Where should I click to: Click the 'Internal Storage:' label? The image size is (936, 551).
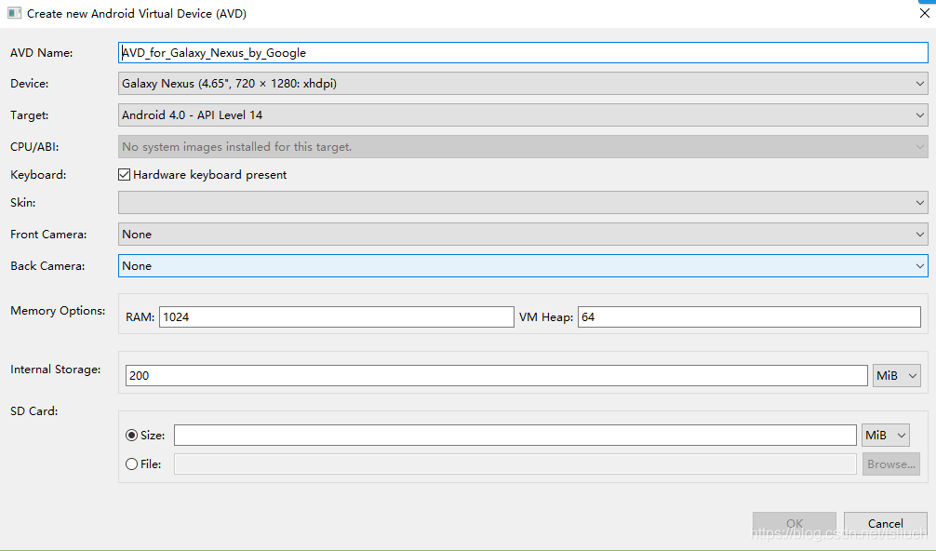[56, 370]
